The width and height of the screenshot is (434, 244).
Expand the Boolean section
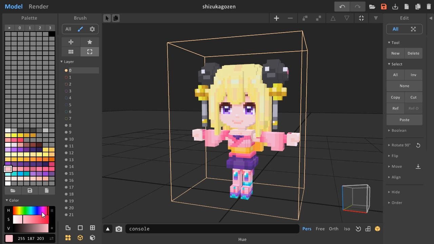[x=397, y=130]
